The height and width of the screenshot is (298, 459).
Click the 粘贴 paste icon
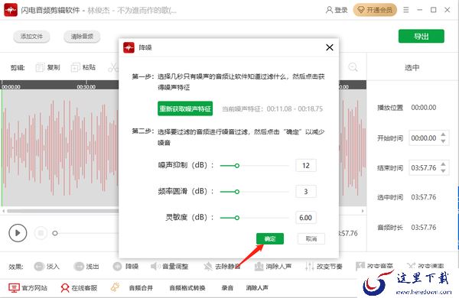coord(75,67)
